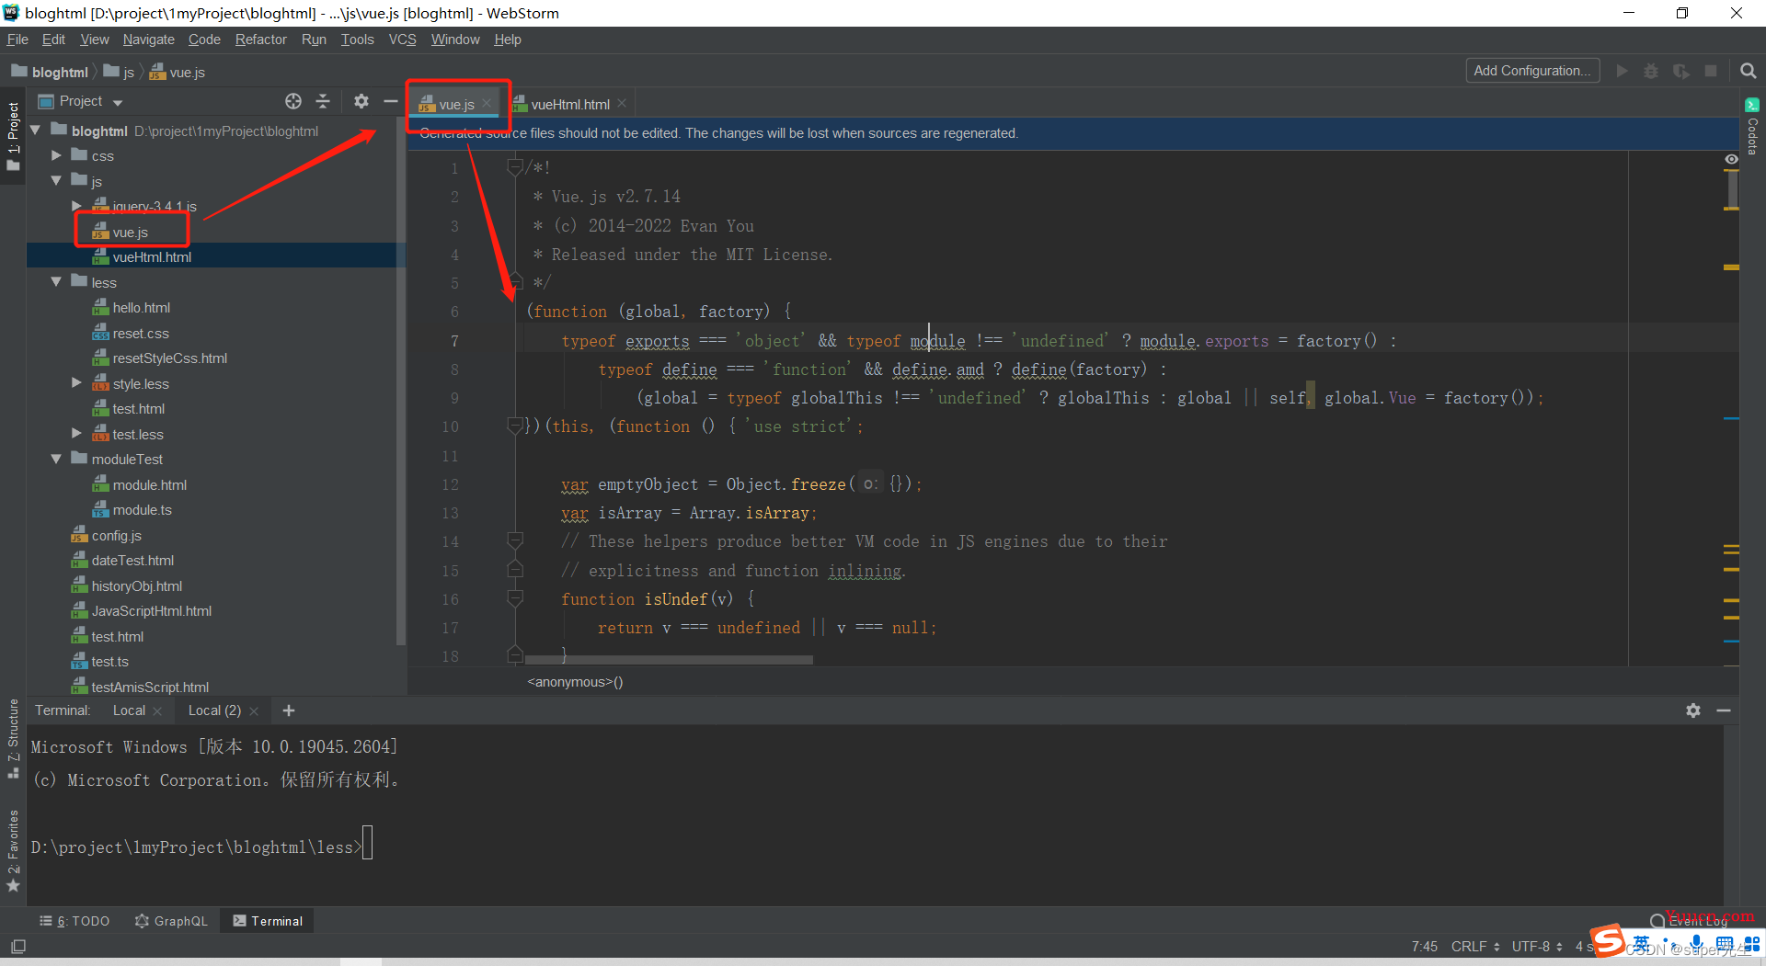
Task: Open the Refactor menu
Action: pos(260,40)
